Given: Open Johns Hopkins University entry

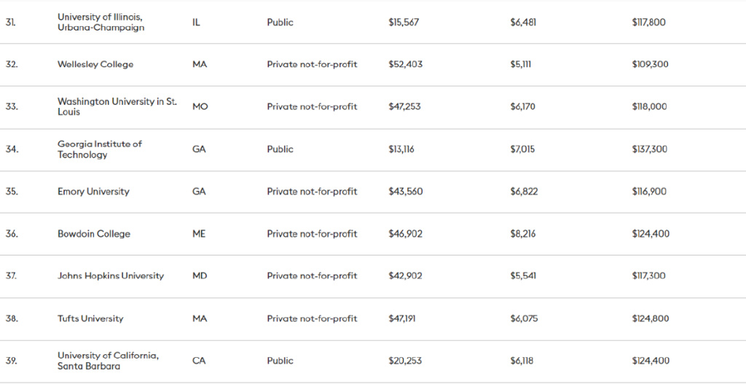Looking at the screenshot, I should (x=111, y=276).
